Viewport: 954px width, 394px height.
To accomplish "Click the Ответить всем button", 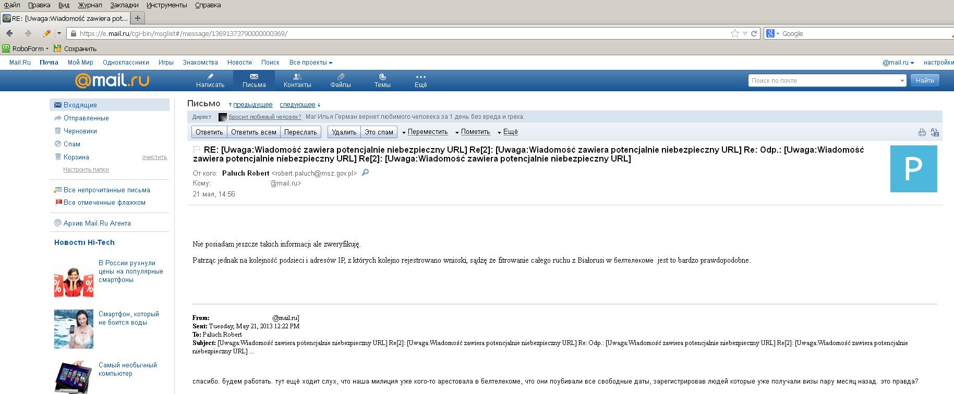I will 253,132.
